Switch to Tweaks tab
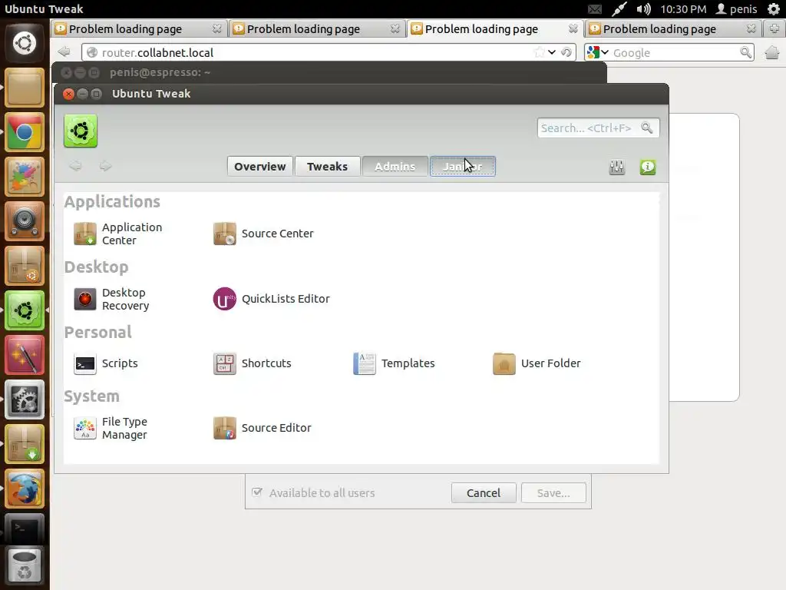 (x=327, y=167)
